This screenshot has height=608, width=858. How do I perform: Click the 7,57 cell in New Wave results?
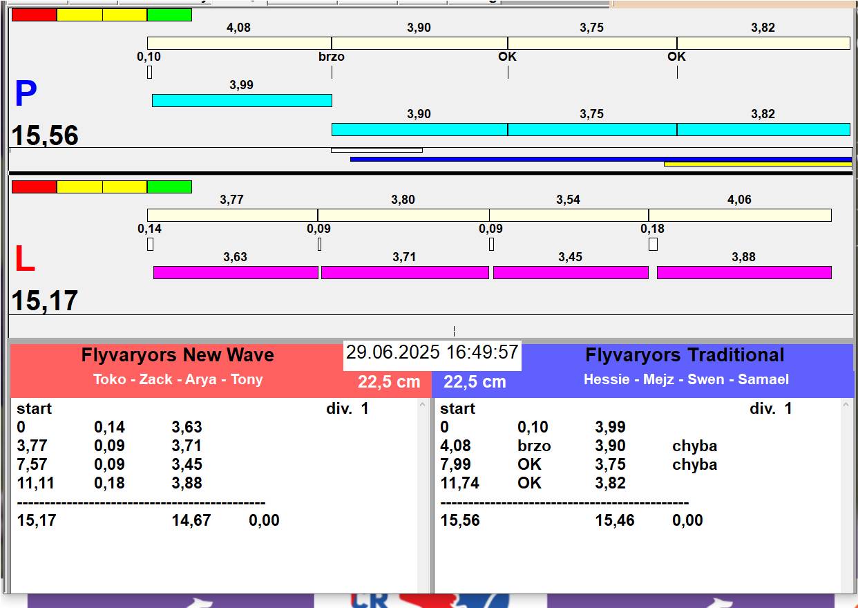tap(32, 465)
